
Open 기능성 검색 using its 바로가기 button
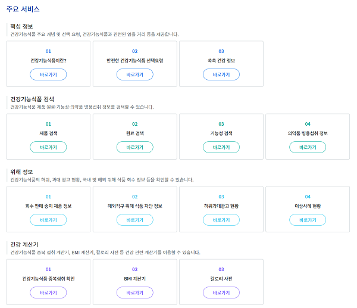[221, 147]
